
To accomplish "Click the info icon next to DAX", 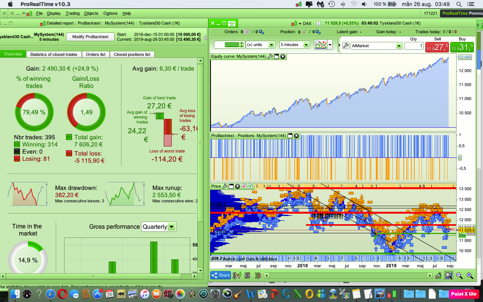I will (x=318, y=23).
